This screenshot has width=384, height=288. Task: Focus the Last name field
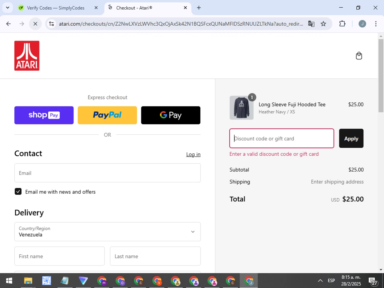155,256
